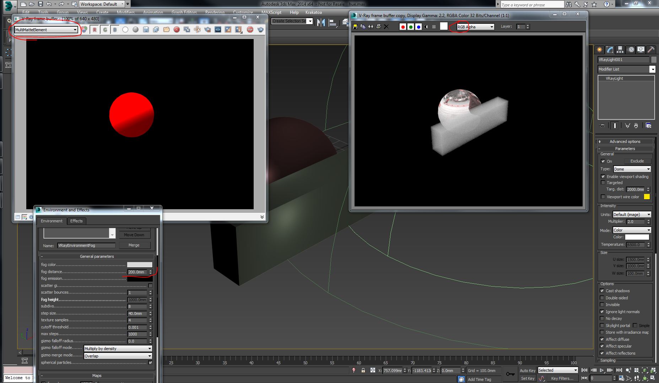659x383 pixels.
Task: Click the white alpha channel circle icon
Action: tap(125, 30)
